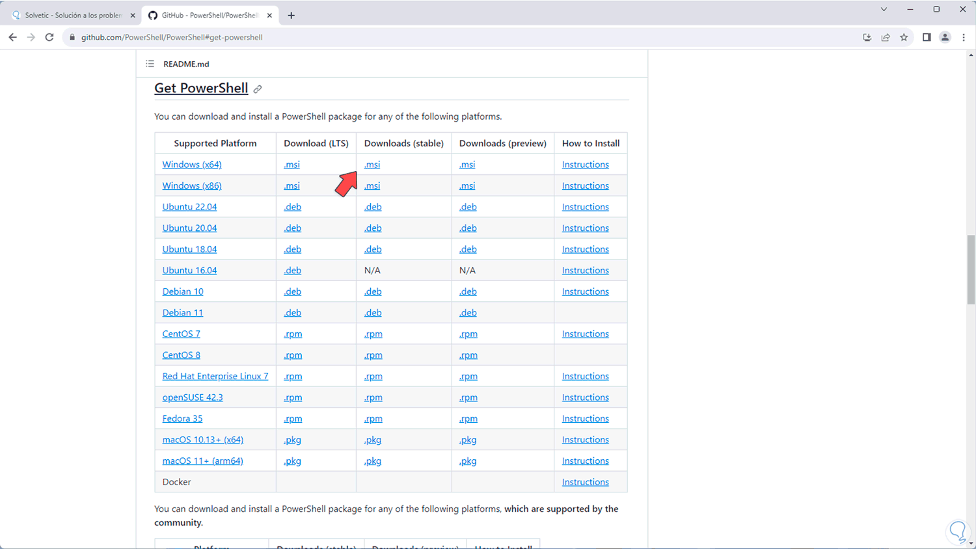
Task: Download the stable .deb for Ubuntu 20.04
Action: click(373, 228)
